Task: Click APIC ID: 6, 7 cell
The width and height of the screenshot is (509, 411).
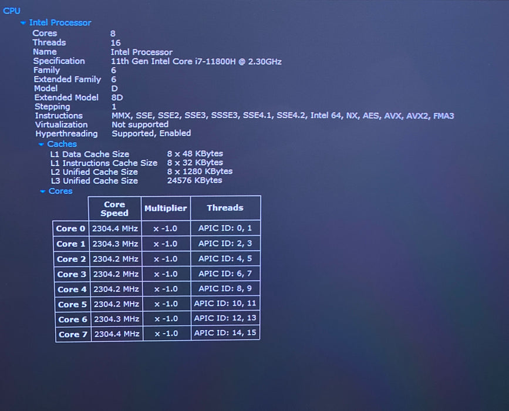Action: (225, 274)
